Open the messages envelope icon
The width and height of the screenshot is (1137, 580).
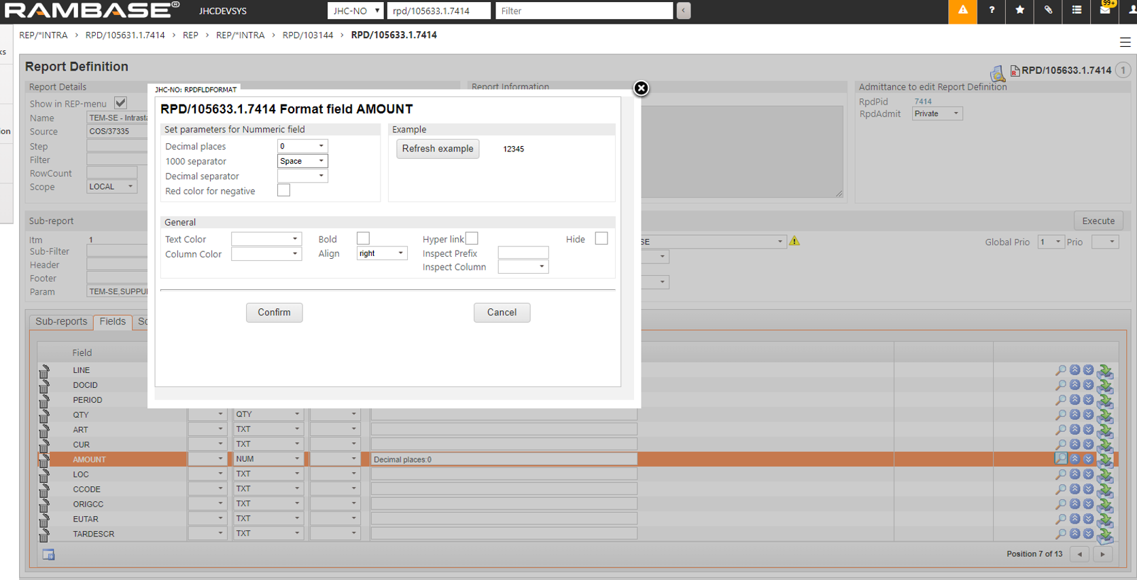point(1105,11)
